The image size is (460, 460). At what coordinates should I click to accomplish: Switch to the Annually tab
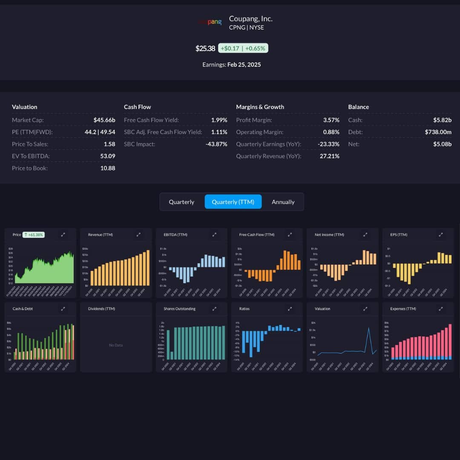click(283, 202)
